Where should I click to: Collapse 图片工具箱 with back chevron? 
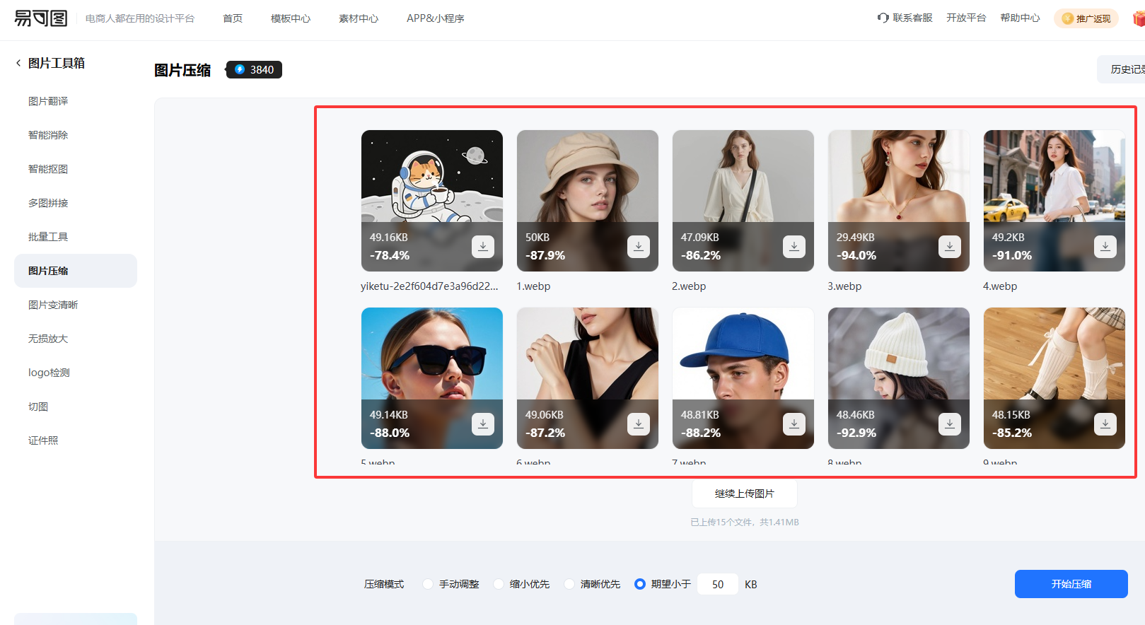[x=18, y=63]
